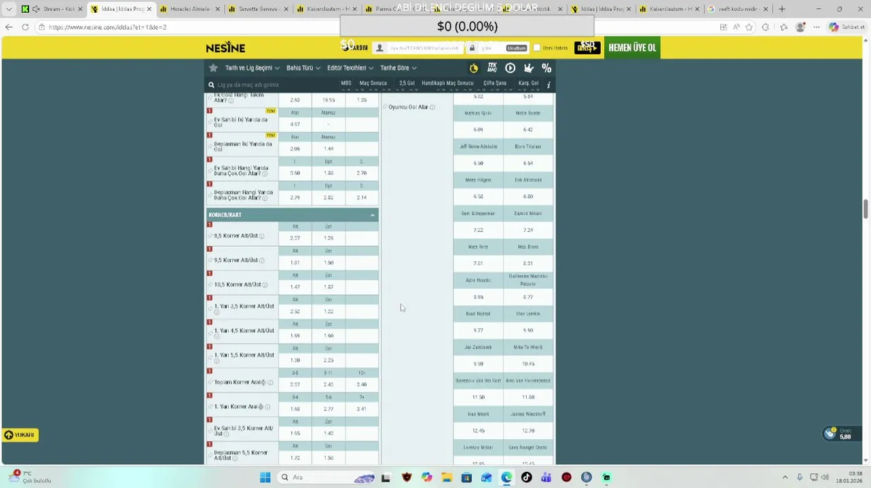Image resolution: width=871 pixels, height=488 pixels.
Task: Click the Nesine logo
Action: [225, 47]
